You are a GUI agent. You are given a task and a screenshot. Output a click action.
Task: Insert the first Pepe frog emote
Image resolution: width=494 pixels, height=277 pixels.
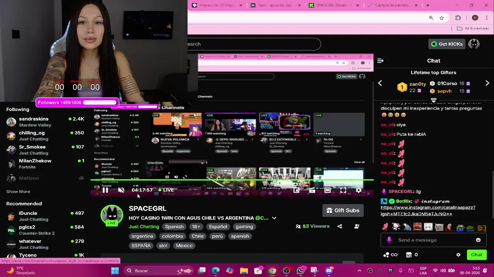[460, 227]
